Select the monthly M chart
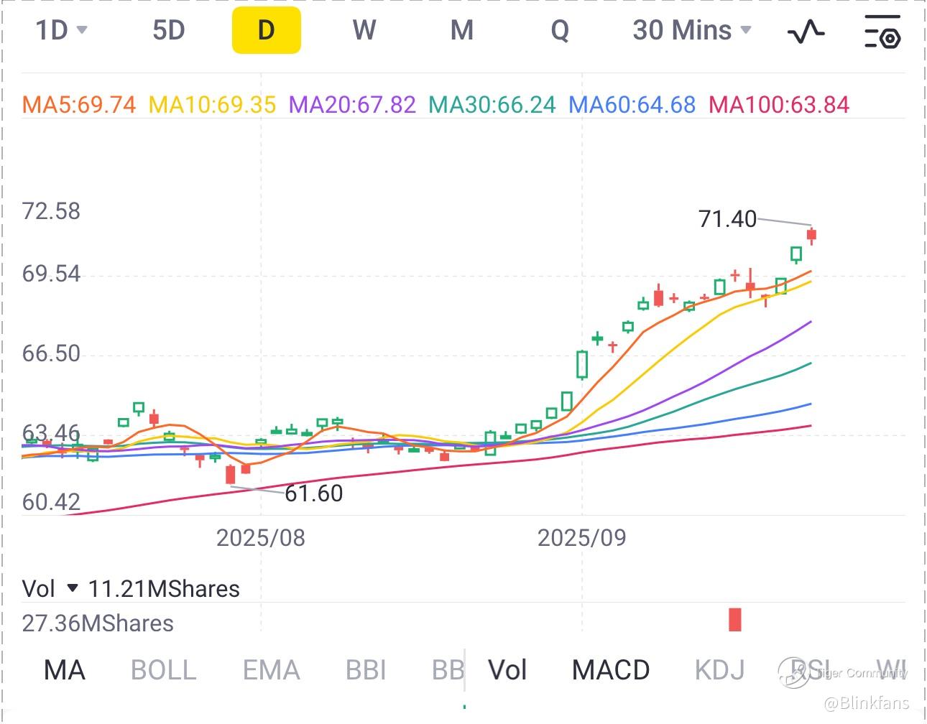927x724 pixels. 462,30
